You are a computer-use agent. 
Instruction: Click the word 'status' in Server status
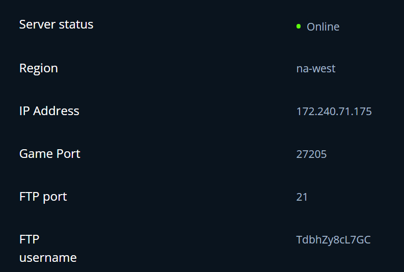click(76, 24)
